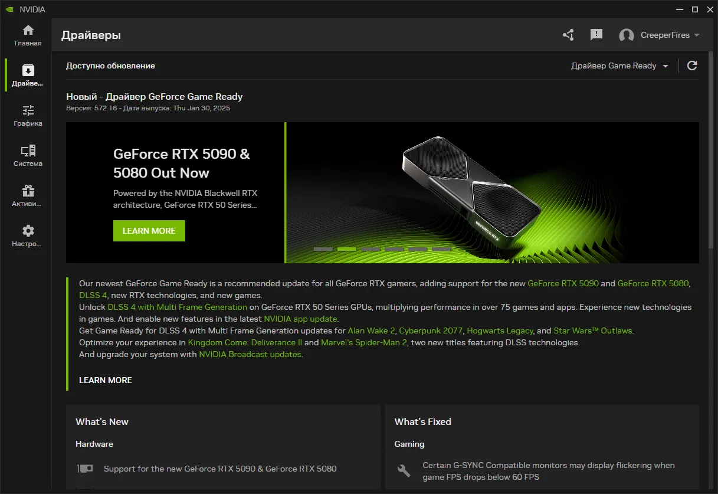This screenshot has height=494, width=718.
Task: Open the Драйвер Game Ready dropdown
Action: [x=619, y=66]
